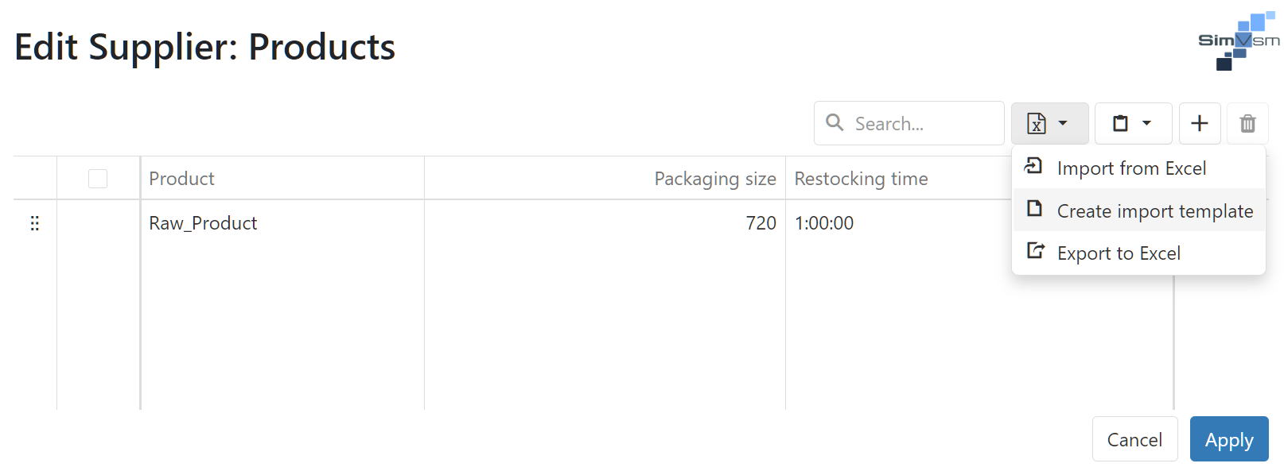Screen dimensions: 1284x471
Task: Click the Excel file toolbar icon
Action: [x=1036, y=124]
